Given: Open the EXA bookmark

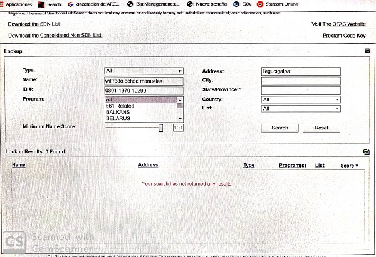Looking at the screenshot, I should 242,4.
